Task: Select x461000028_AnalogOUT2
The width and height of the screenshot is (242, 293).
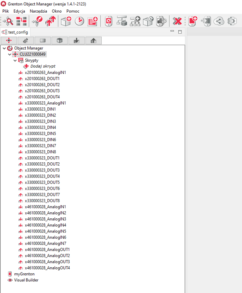Action: (47, 256)
